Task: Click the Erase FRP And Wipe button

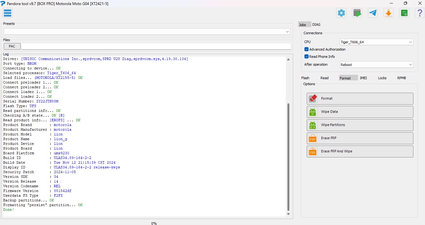Action: [x=360, y=151]
